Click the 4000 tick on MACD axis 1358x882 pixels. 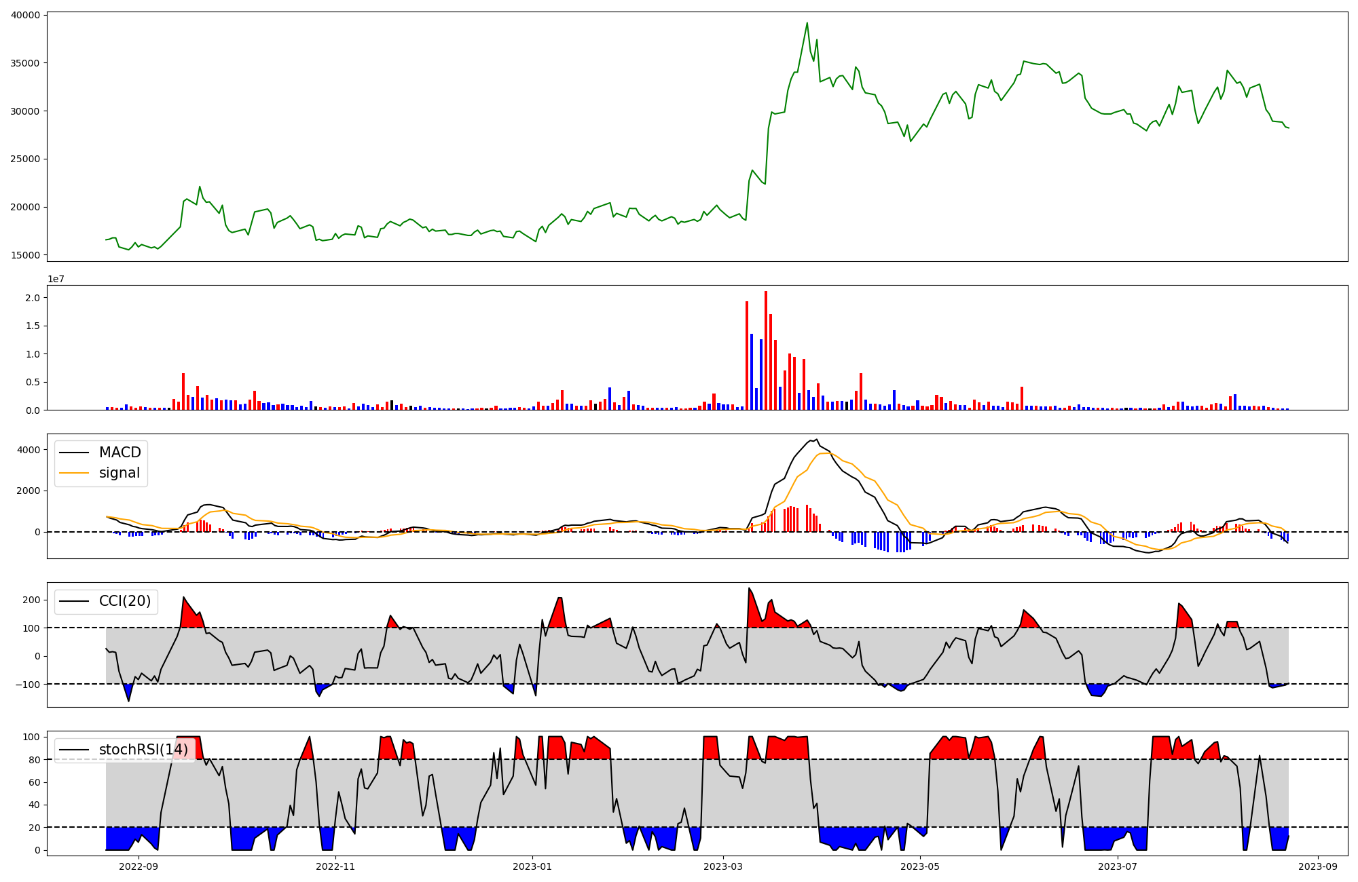click(29, 450)
